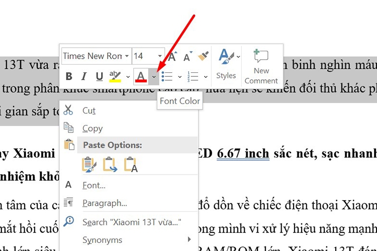
Task: Click the underlined "6.67 inch" text
Action: (243, 153)
